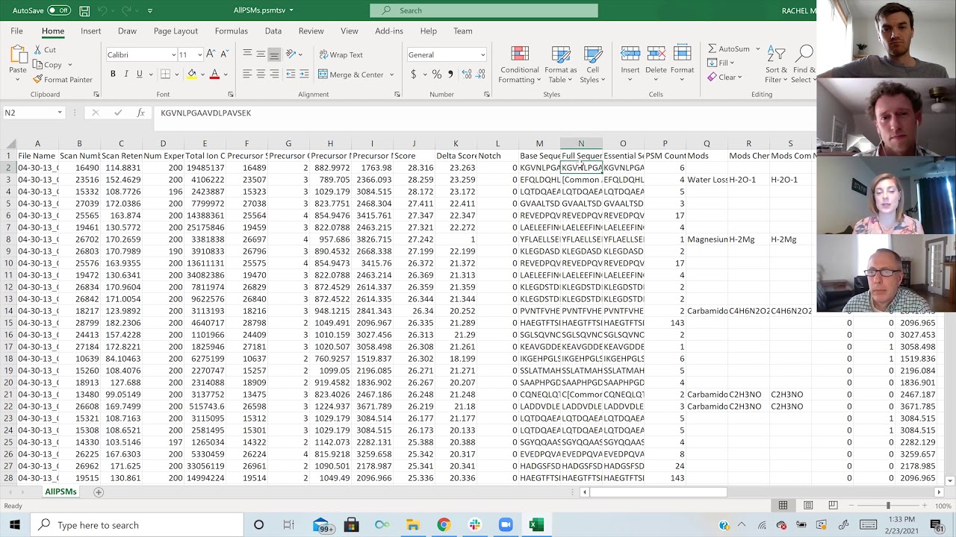Open the Data tab

[273, 31]
